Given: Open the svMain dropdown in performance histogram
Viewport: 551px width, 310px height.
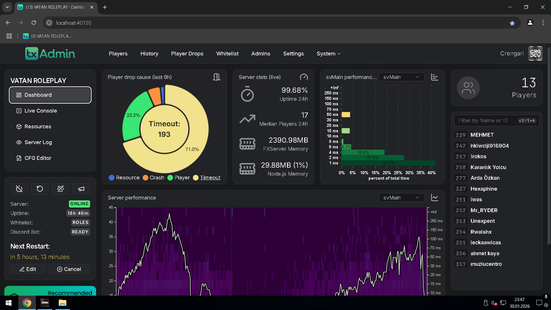Looking at the screenshot, I should tap(401, 77).
